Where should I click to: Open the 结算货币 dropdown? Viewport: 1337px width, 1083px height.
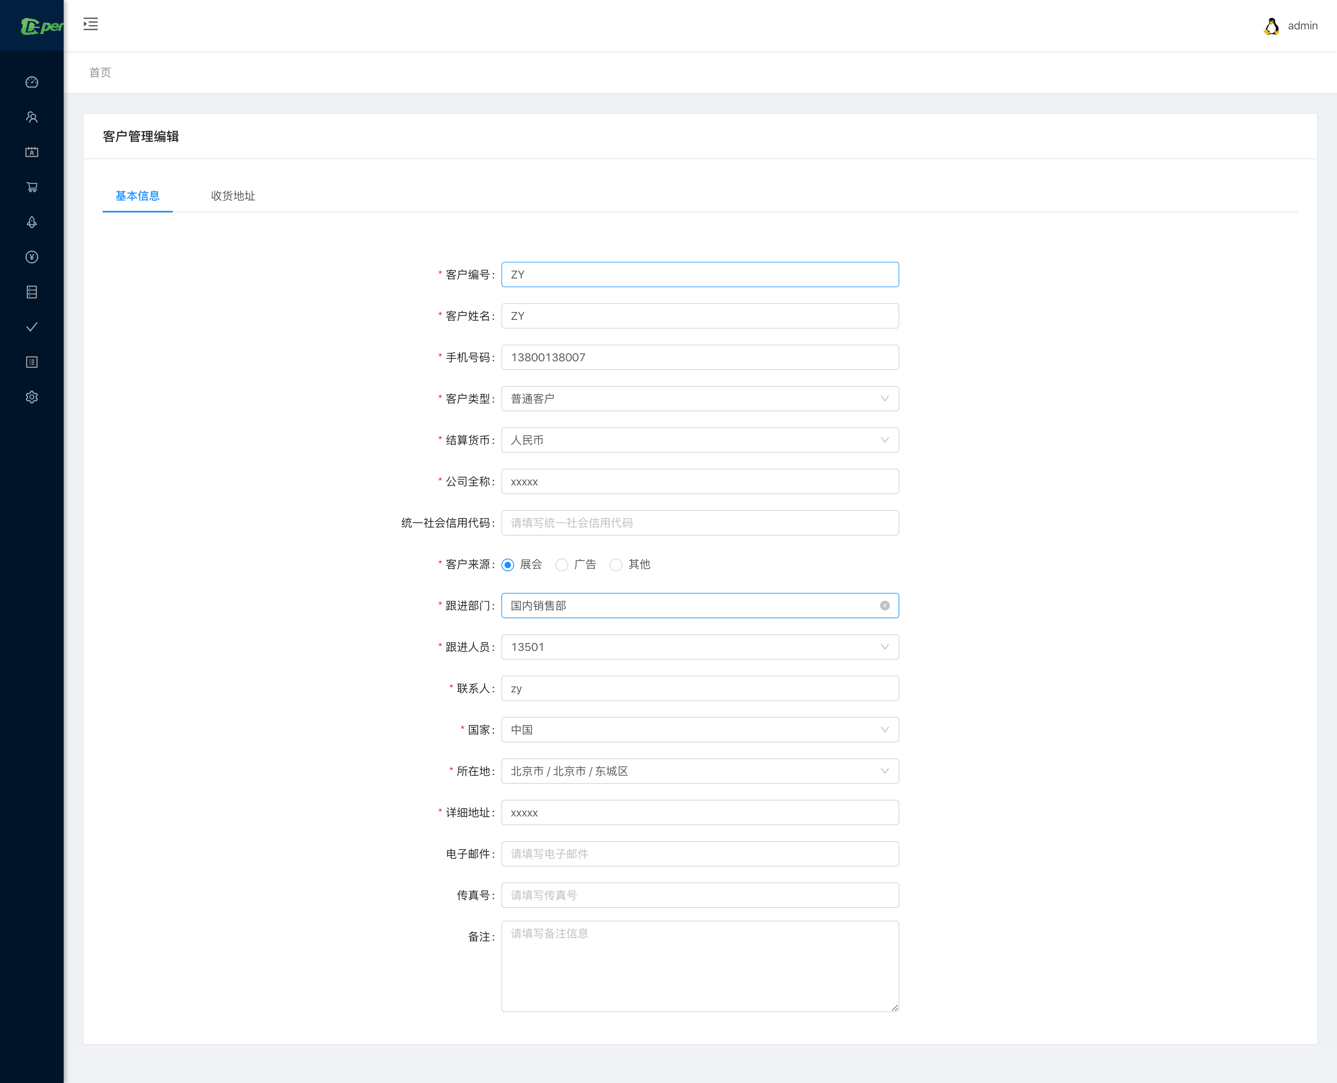pyautogui.click(x=700, y=440)
